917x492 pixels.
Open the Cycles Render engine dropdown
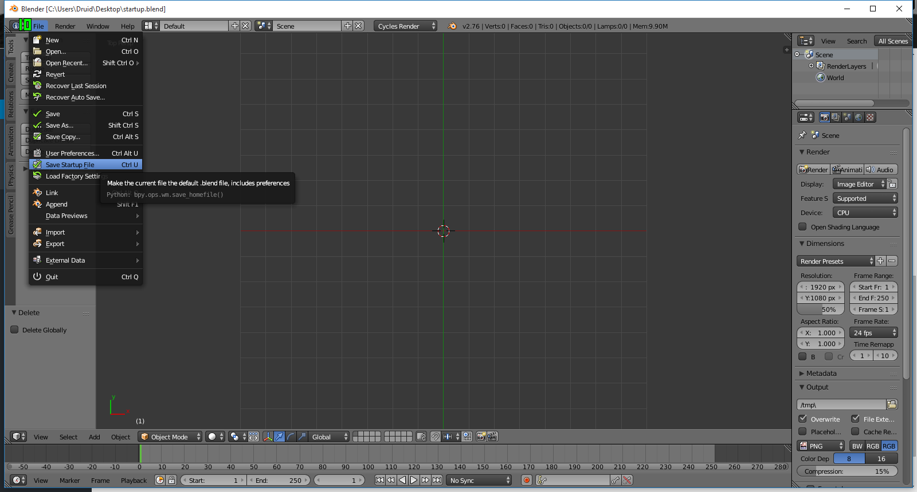(405, 26)
